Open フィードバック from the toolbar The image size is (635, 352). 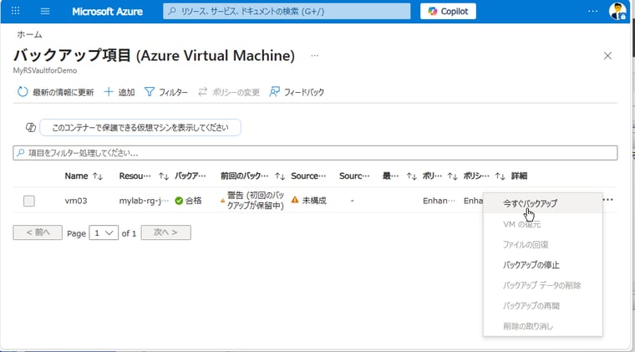point(297,92)
